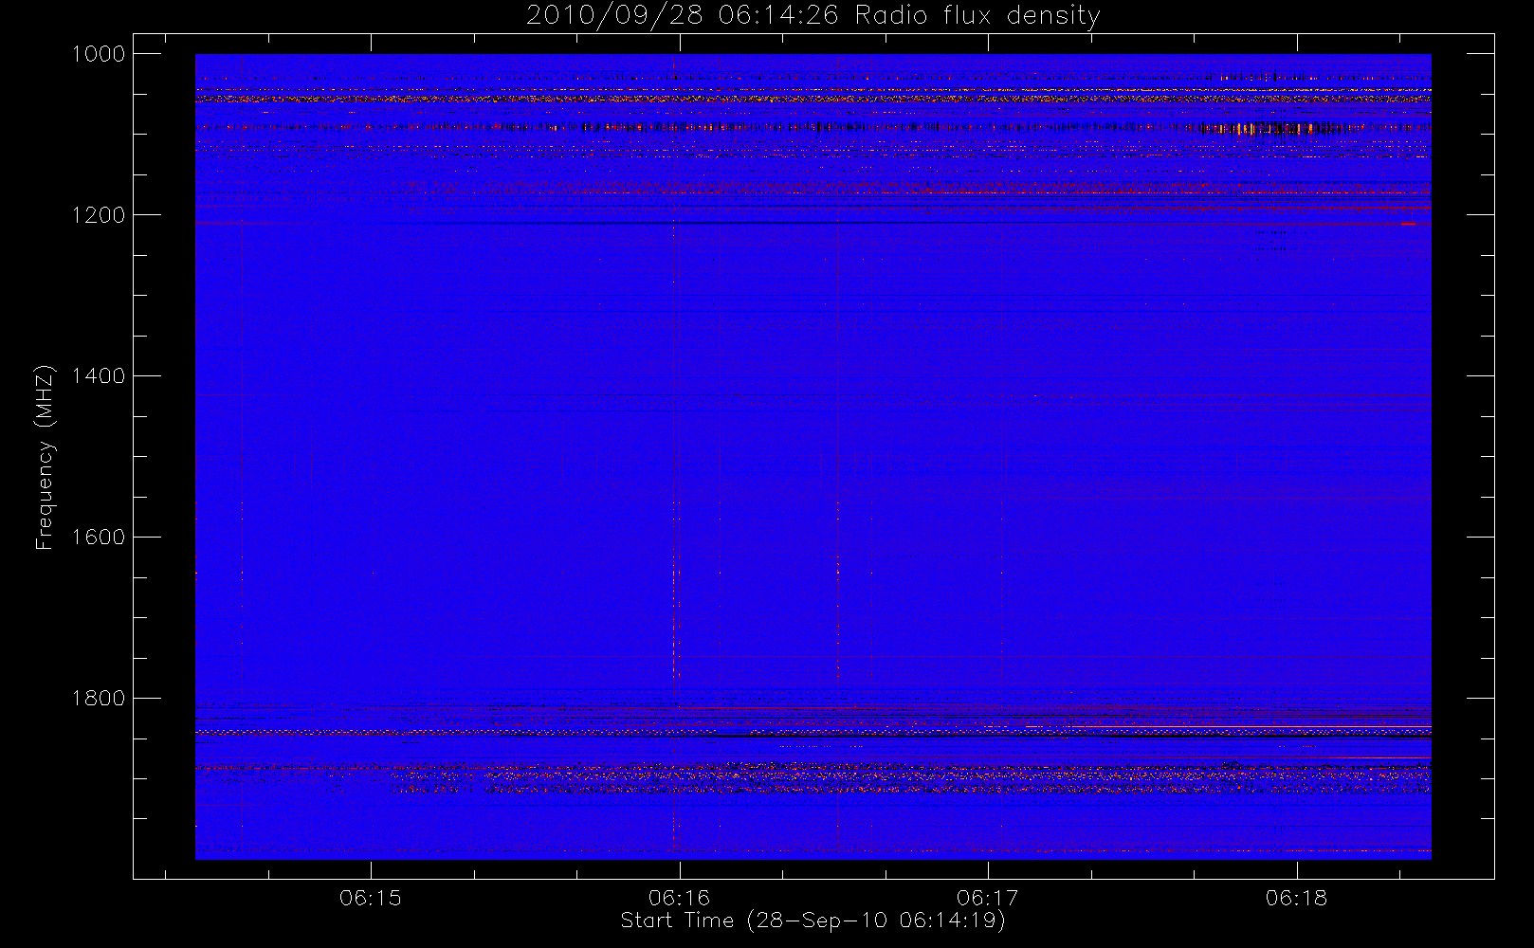The height and width of the screenshot is (948, 1534).
Task: Click the "Start Time (28-Sep-10 06:14:19)" label
Action: coord(813,921)
